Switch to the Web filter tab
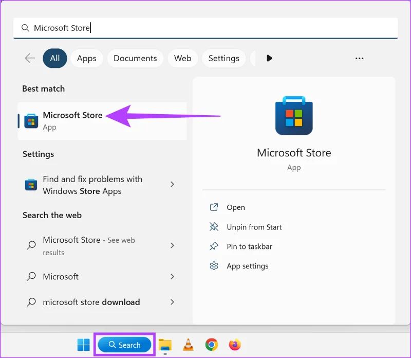The height and width of the screenshot is (358, 411). pos(183,58)
